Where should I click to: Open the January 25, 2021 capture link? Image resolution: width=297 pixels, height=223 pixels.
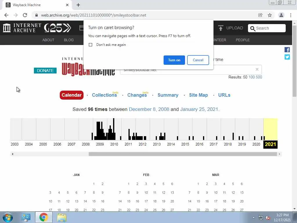tap(199, 109)
